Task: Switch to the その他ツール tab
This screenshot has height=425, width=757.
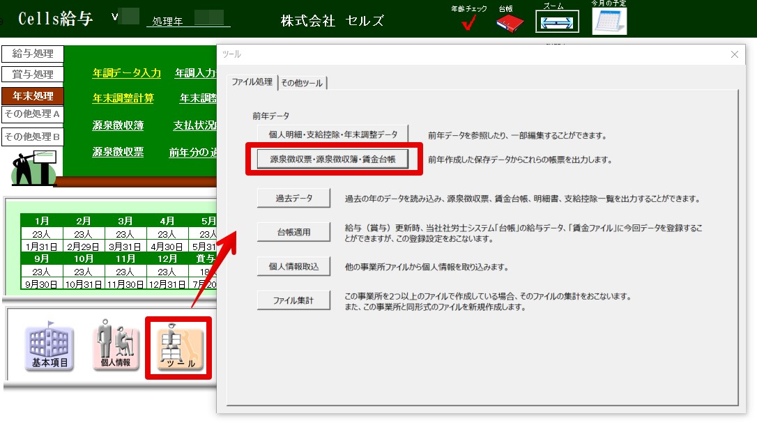Action: (302, 83)
